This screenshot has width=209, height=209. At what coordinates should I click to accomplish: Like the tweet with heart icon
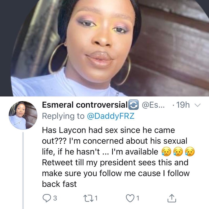tap(130, 198)
